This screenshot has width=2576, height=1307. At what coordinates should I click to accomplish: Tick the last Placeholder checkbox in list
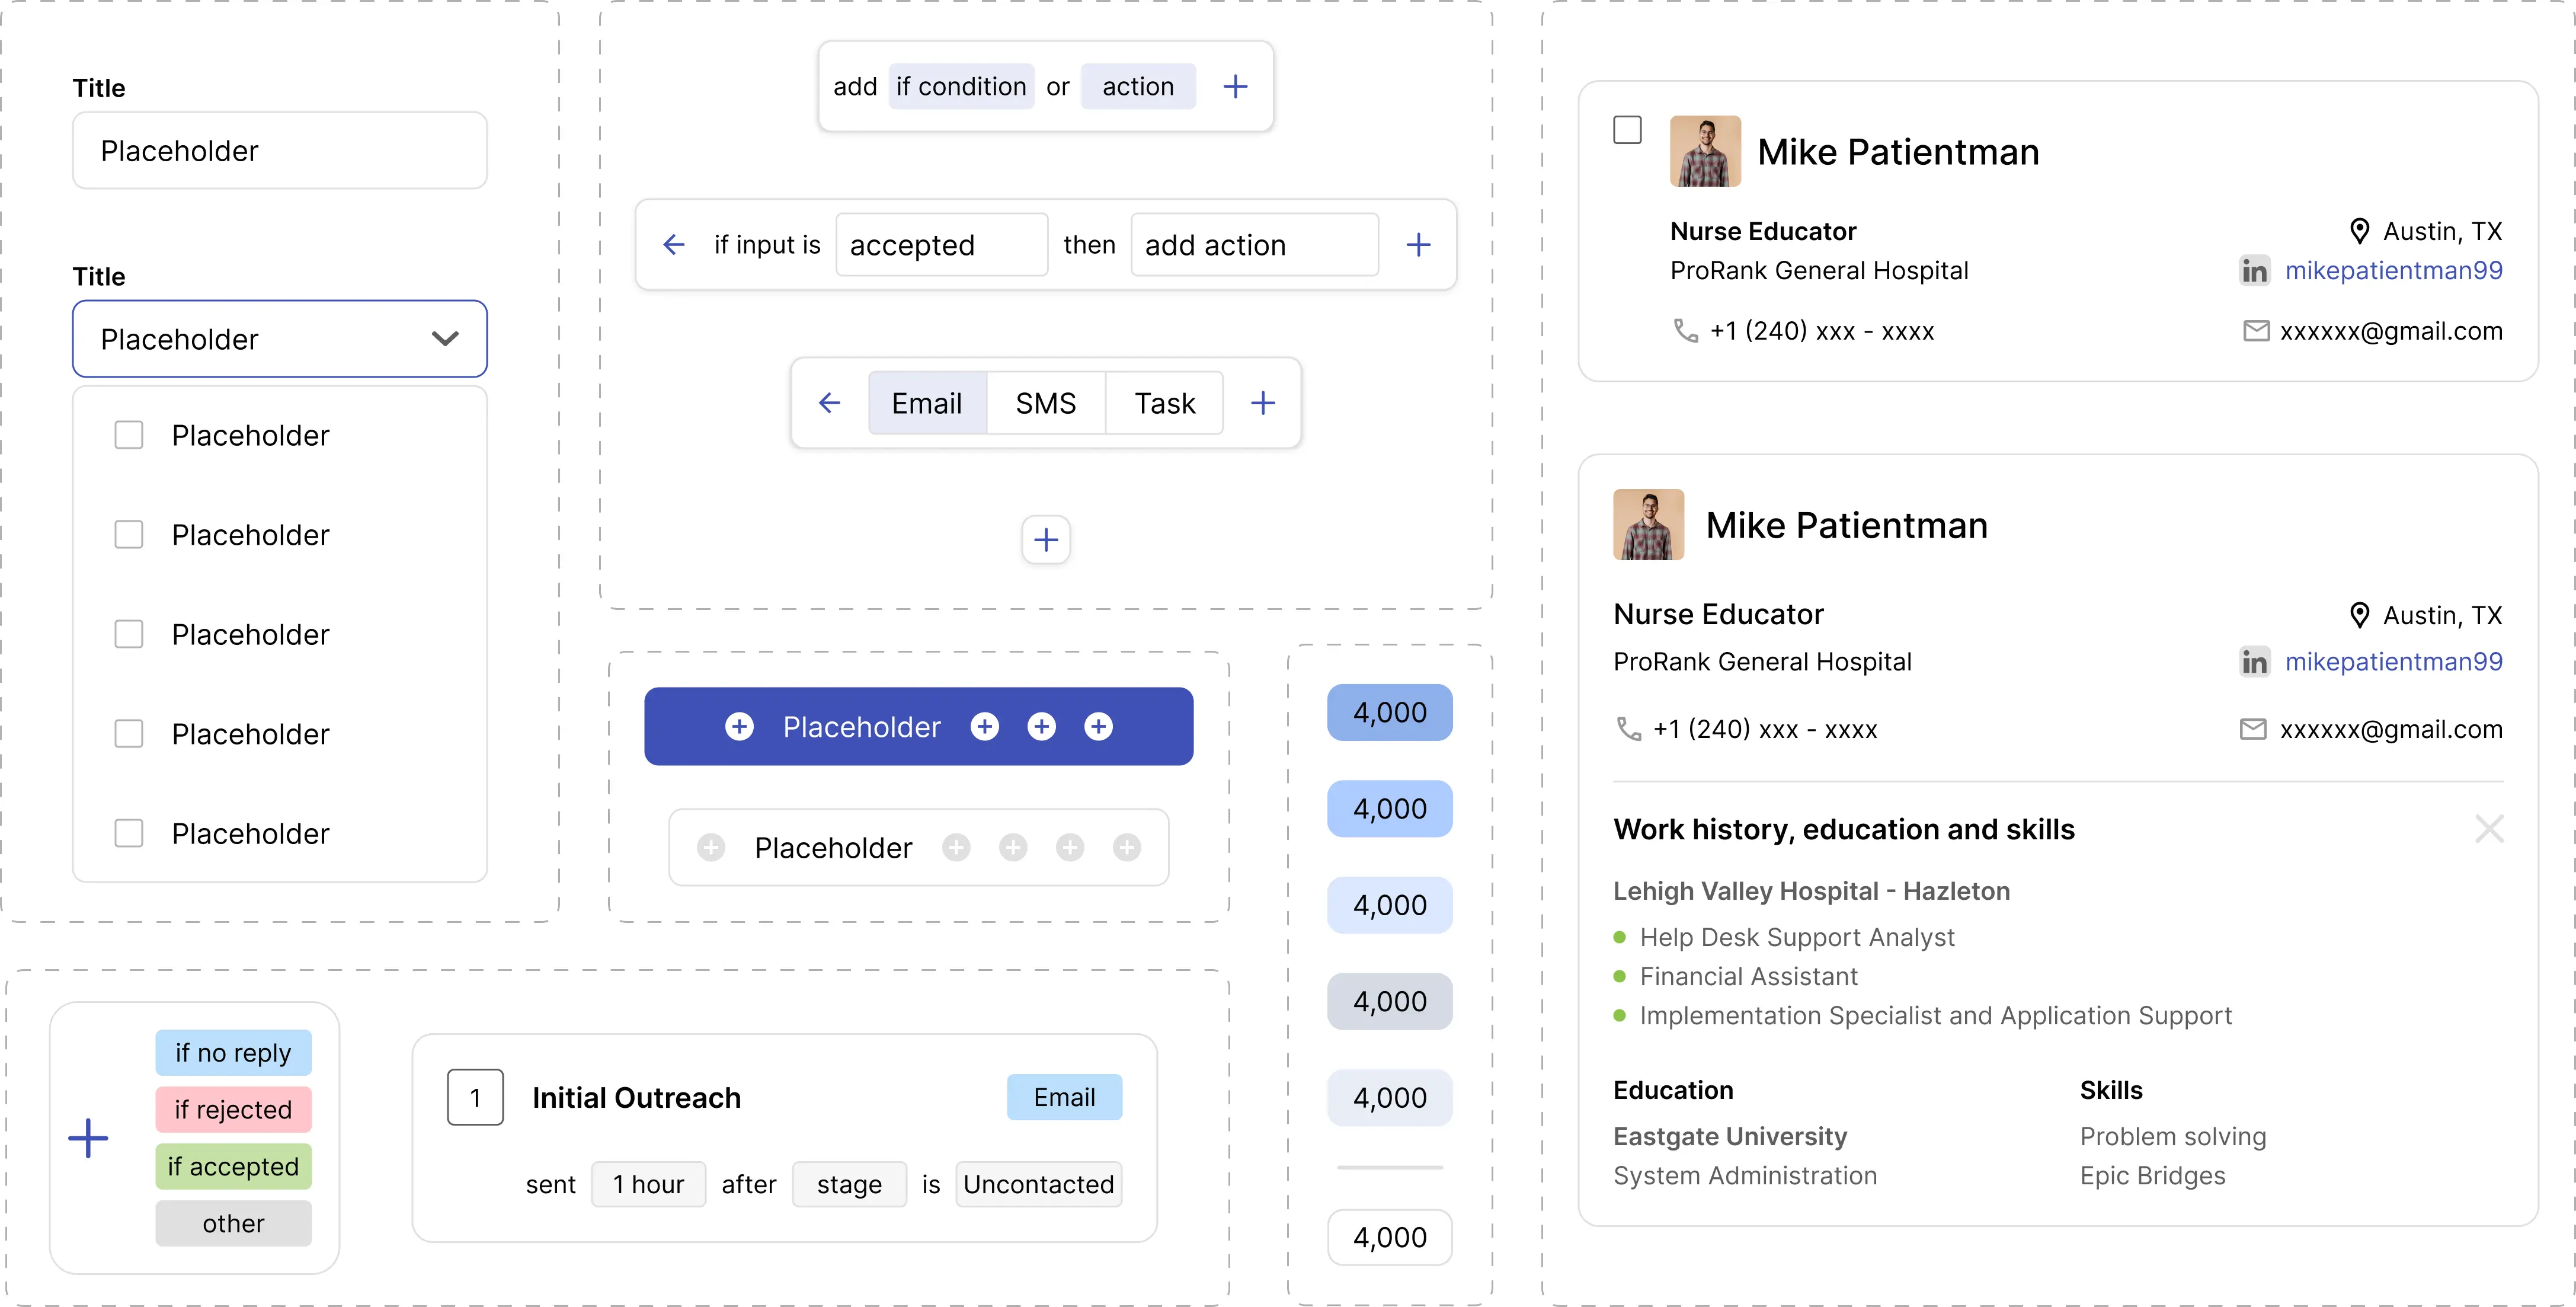(x=129, y=833)
